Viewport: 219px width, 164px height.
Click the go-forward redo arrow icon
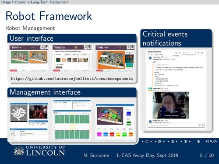[x=215, y=141]
